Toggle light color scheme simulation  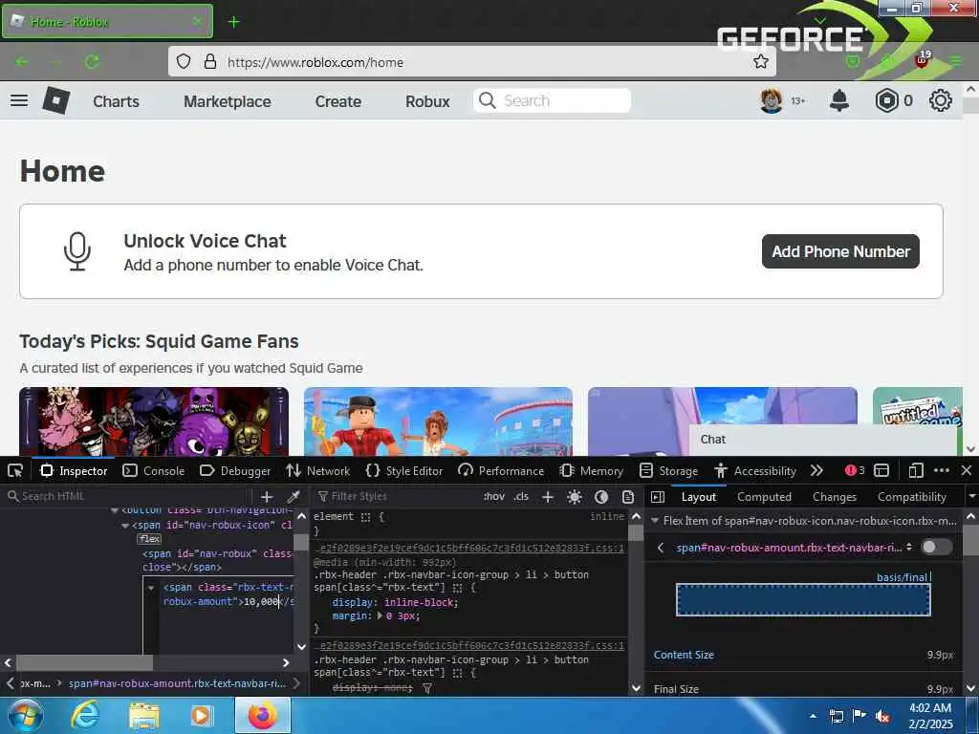pos(575,497)
